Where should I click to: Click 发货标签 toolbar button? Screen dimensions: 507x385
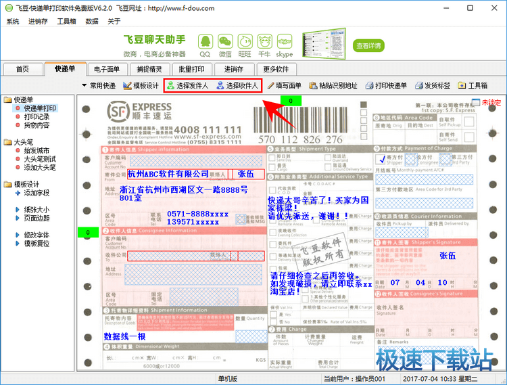(x=433, y=86)
